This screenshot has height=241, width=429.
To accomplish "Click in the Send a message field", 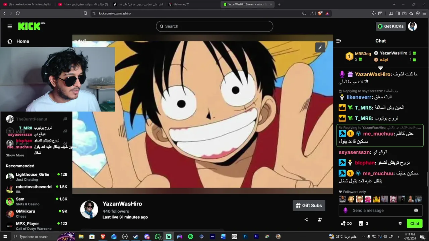I will 381,211.
